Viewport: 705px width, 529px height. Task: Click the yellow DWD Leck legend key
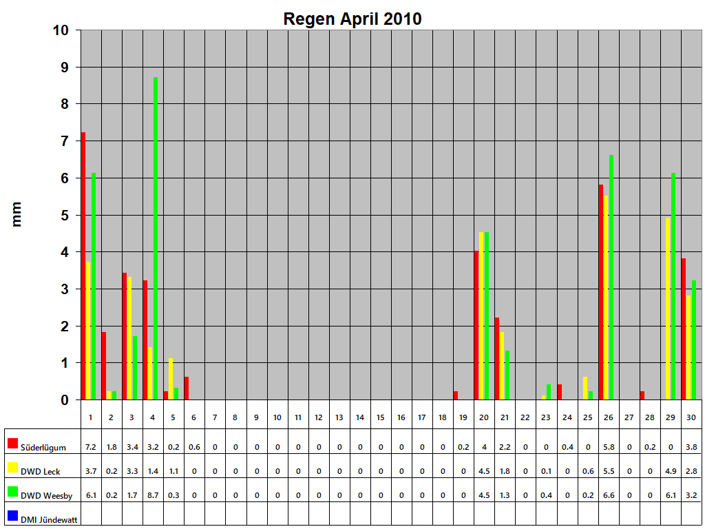pos(12,468)
